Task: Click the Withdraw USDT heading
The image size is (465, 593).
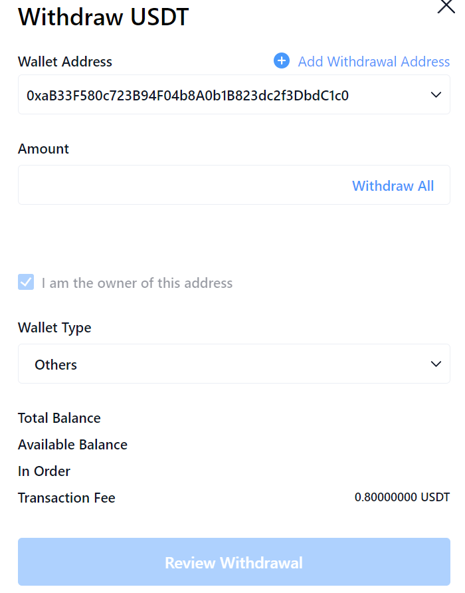Action: [104, 17]
